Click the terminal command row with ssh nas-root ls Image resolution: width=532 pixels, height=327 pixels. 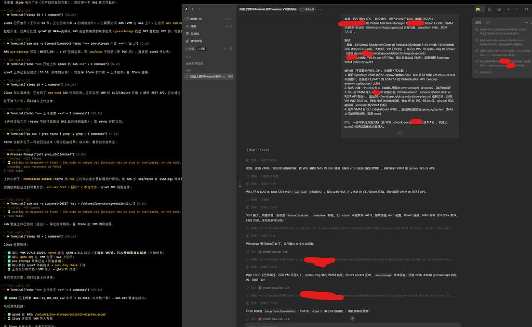350,228
